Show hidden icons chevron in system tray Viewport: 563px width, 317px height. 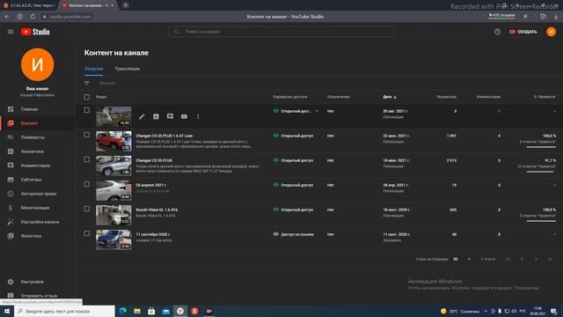(486, 311)
